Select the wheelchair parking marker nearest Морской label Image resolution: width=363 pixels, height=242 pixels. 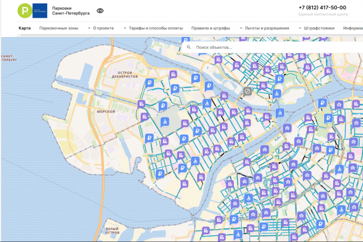coord(165,122)
